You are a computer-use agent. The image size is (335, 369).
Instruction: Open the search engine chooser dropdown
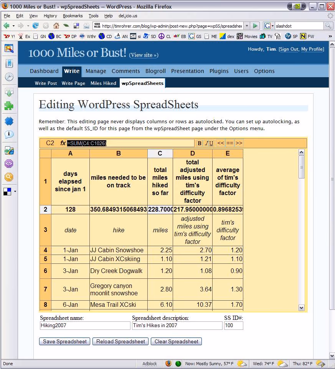coord(273,26)
